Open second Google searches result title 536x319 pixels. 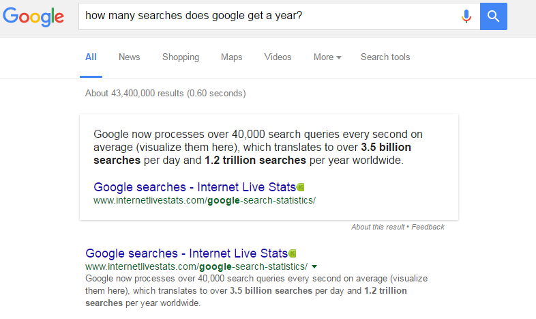point(186,253)
